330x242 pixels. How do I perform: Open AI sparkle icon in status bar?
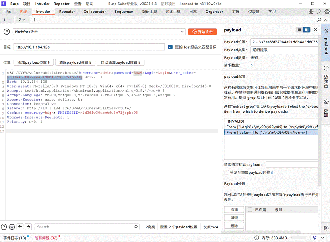click(x=314, y=238)
